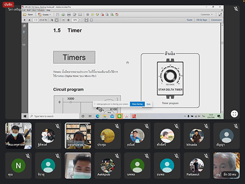Click the combine files icon at toolbar end
Image resolution: width=245 pixels, height=184 pixels.
(117, 15)
